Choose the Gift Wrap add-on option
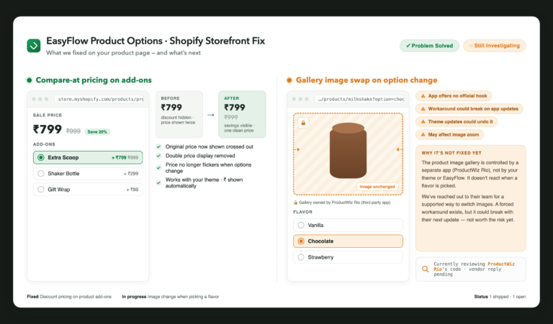 pyautogui.click(x=88, y=189)
